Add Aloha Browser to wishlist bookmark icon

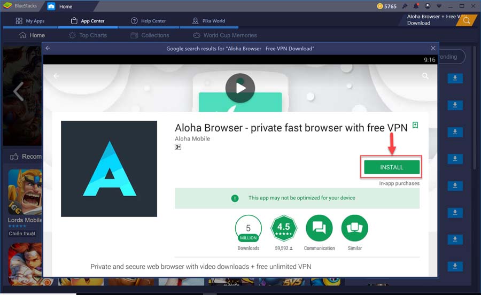[415, 125]
